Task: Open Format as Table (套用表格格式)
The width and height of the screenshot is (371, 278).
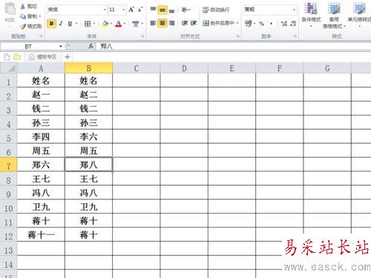Action: point(334,16)
